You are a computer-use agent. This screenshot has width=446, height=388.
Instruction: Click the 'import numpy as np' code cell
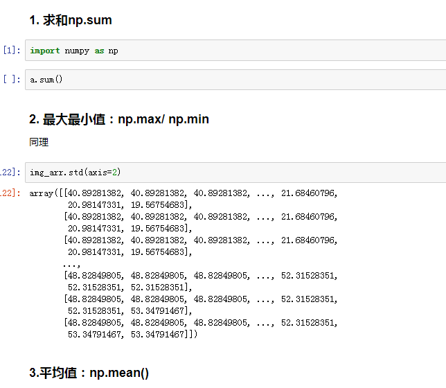[235, 51]
